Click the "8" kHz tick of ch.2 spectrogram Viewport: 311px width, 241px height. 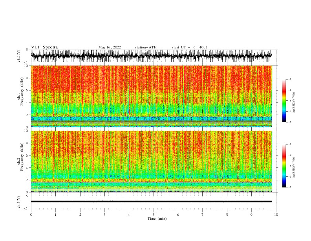pos(27,143)
